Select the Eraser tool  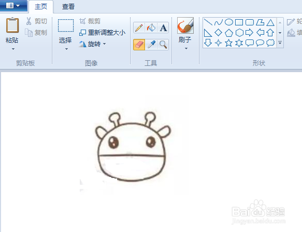point(139,45)
